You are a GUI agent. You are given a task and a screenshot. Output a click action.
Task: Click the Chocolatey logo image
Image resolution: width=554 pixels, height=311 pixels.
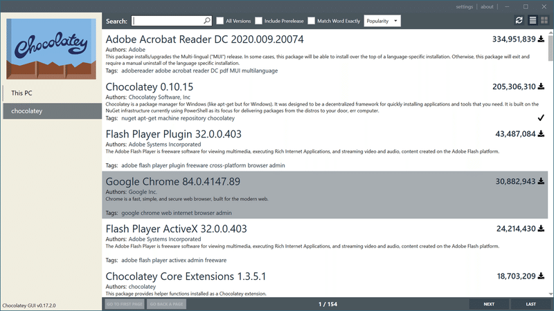[51, 49]
